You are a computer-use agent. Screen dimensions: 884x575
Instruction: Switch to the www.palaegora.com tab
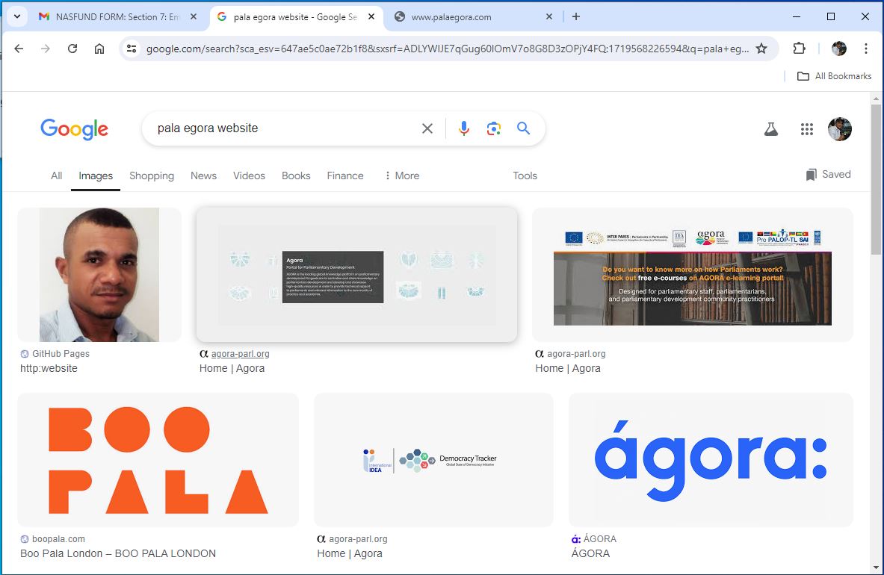click(472, 17)
